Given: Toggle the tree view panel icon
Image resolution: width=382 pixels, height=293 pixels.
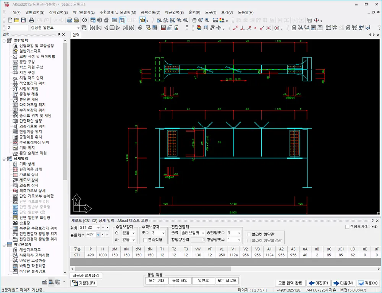Looking at the screenshot, I should point(123,20).
